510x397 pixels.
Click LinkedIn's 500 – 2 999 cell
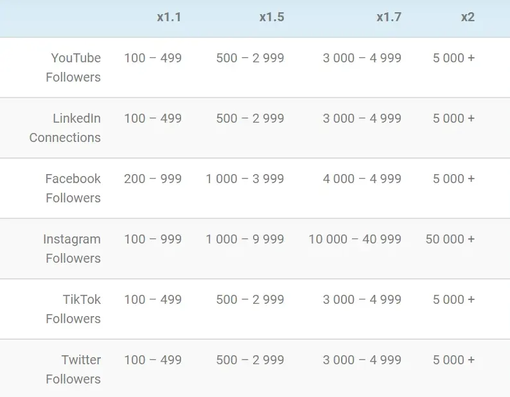(x=250, y=119)
